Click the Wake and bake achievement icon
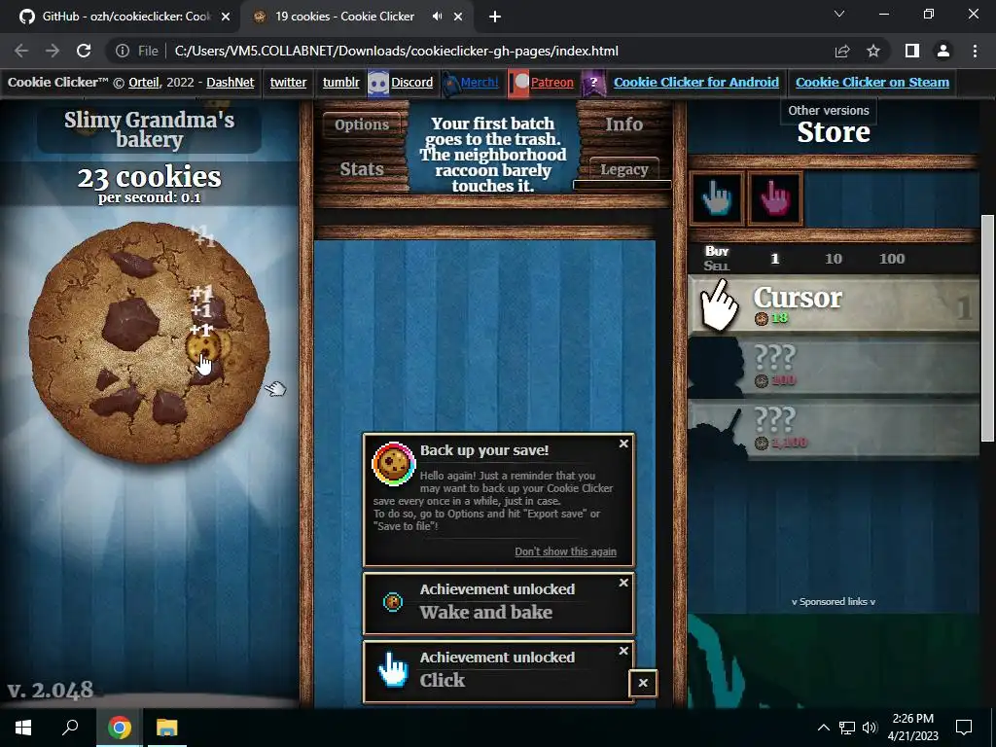The image size is (996, 747). [393, 601]
